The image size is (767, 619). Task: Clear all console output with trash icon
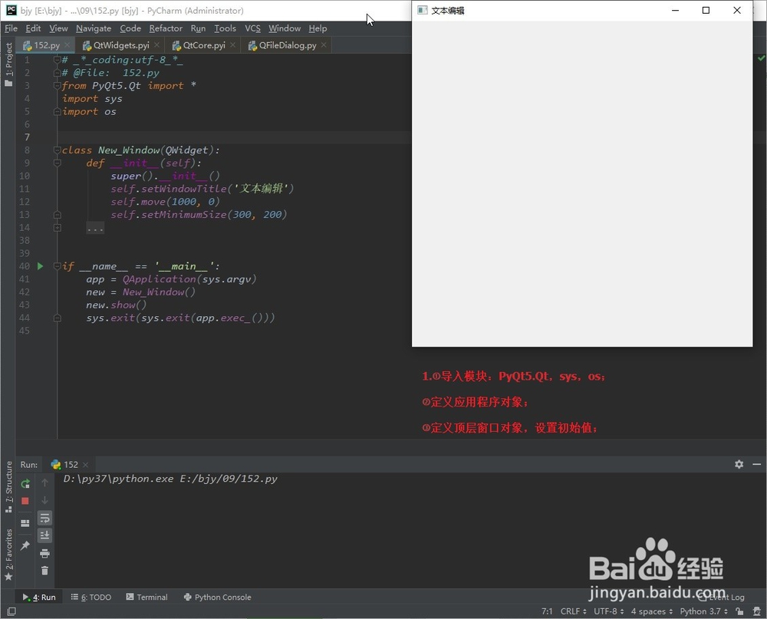click(x=44, y=571)
